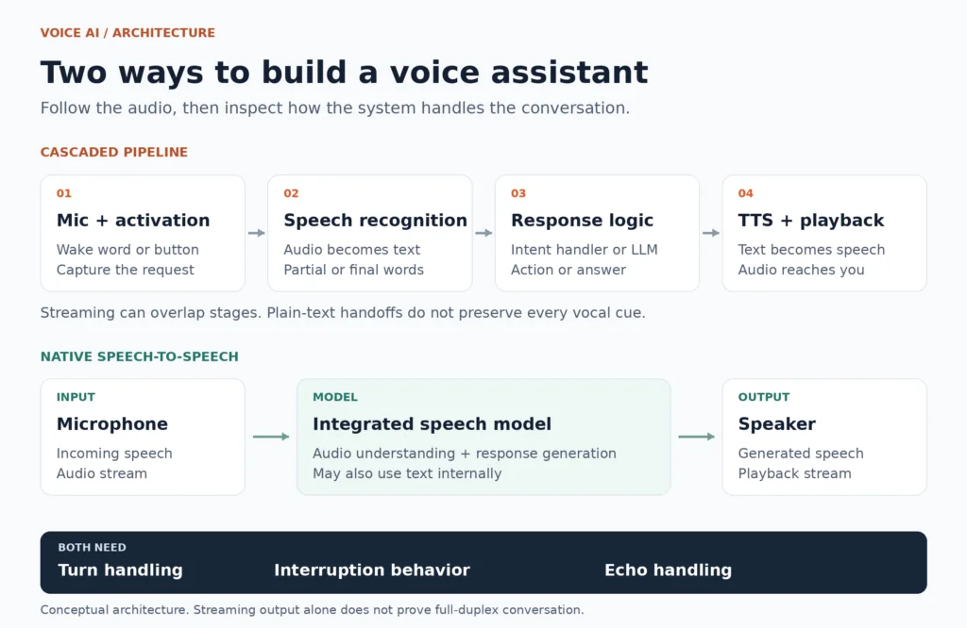The width and height of the screenshot is (967, 628).
Task: Click the step number '01'
Action: [x=64, y=193]
